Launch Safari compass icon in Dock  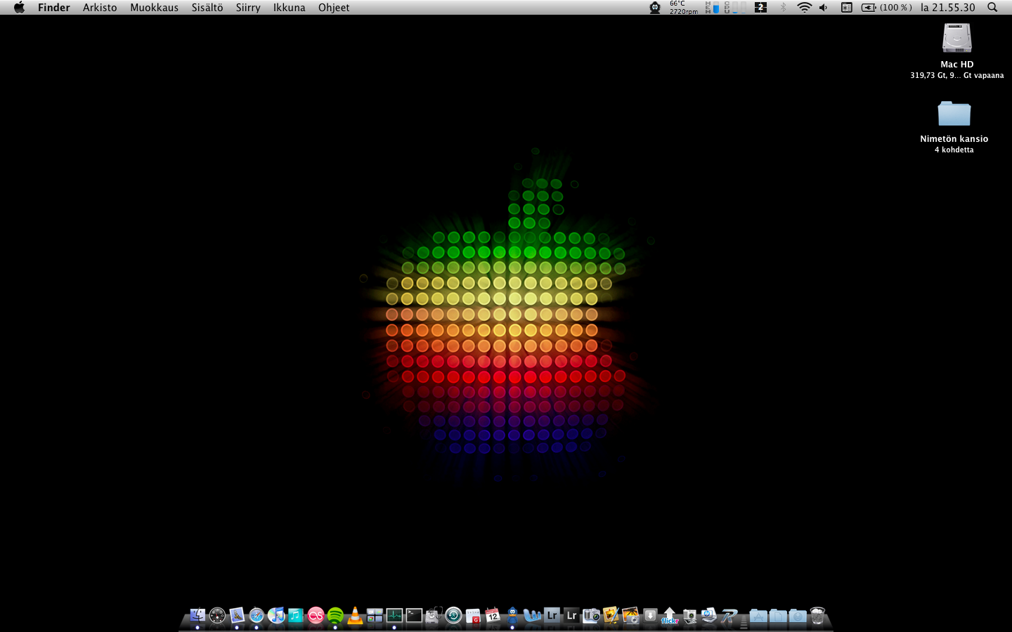click(x=257, y=616)
